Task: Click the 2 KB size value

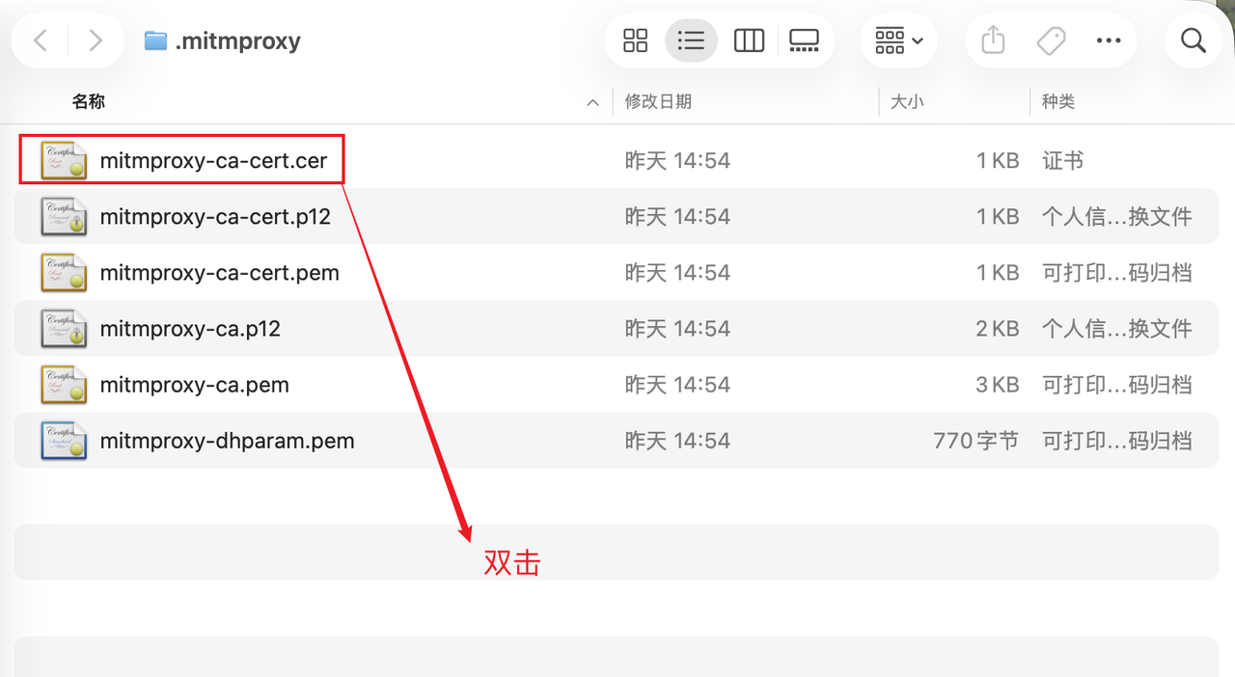Action: coord(998,329)
